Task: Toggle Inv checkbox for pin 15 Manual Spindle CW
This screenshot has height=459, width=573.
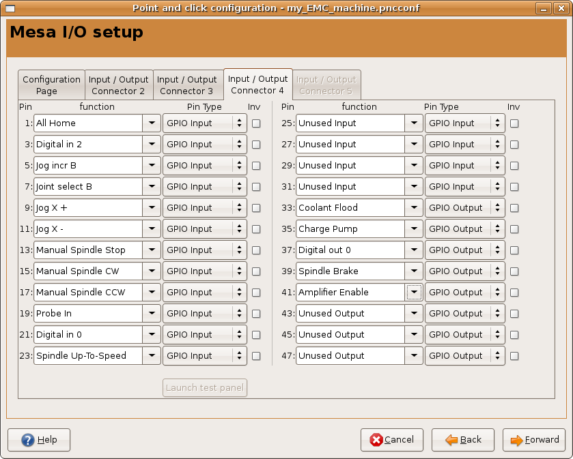Action: (256, 271)
